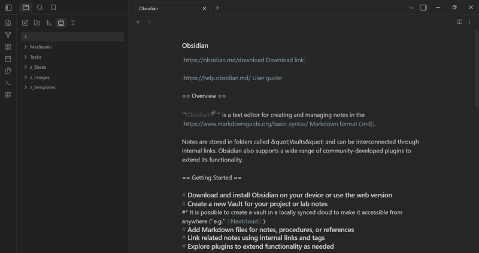
Task: Collapse all folders icon
Action: coord(73,23)
